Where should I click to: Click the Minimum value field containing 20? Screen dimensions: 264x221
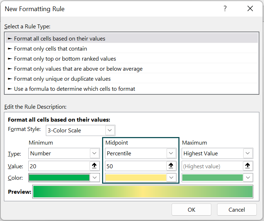tap(59, 166)
